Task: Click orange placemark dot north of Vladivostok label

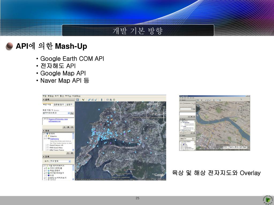Action: 112,120
